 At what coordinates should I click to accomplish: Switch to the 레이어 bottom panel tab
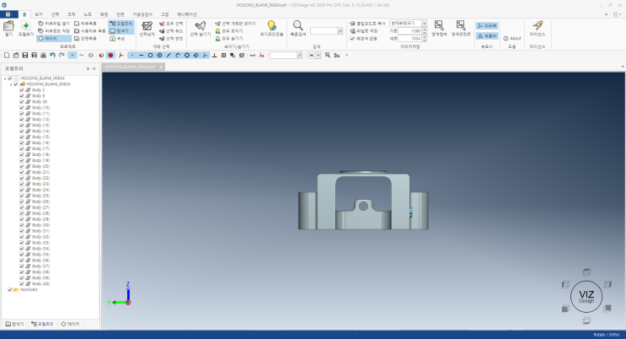pos(70,324)
